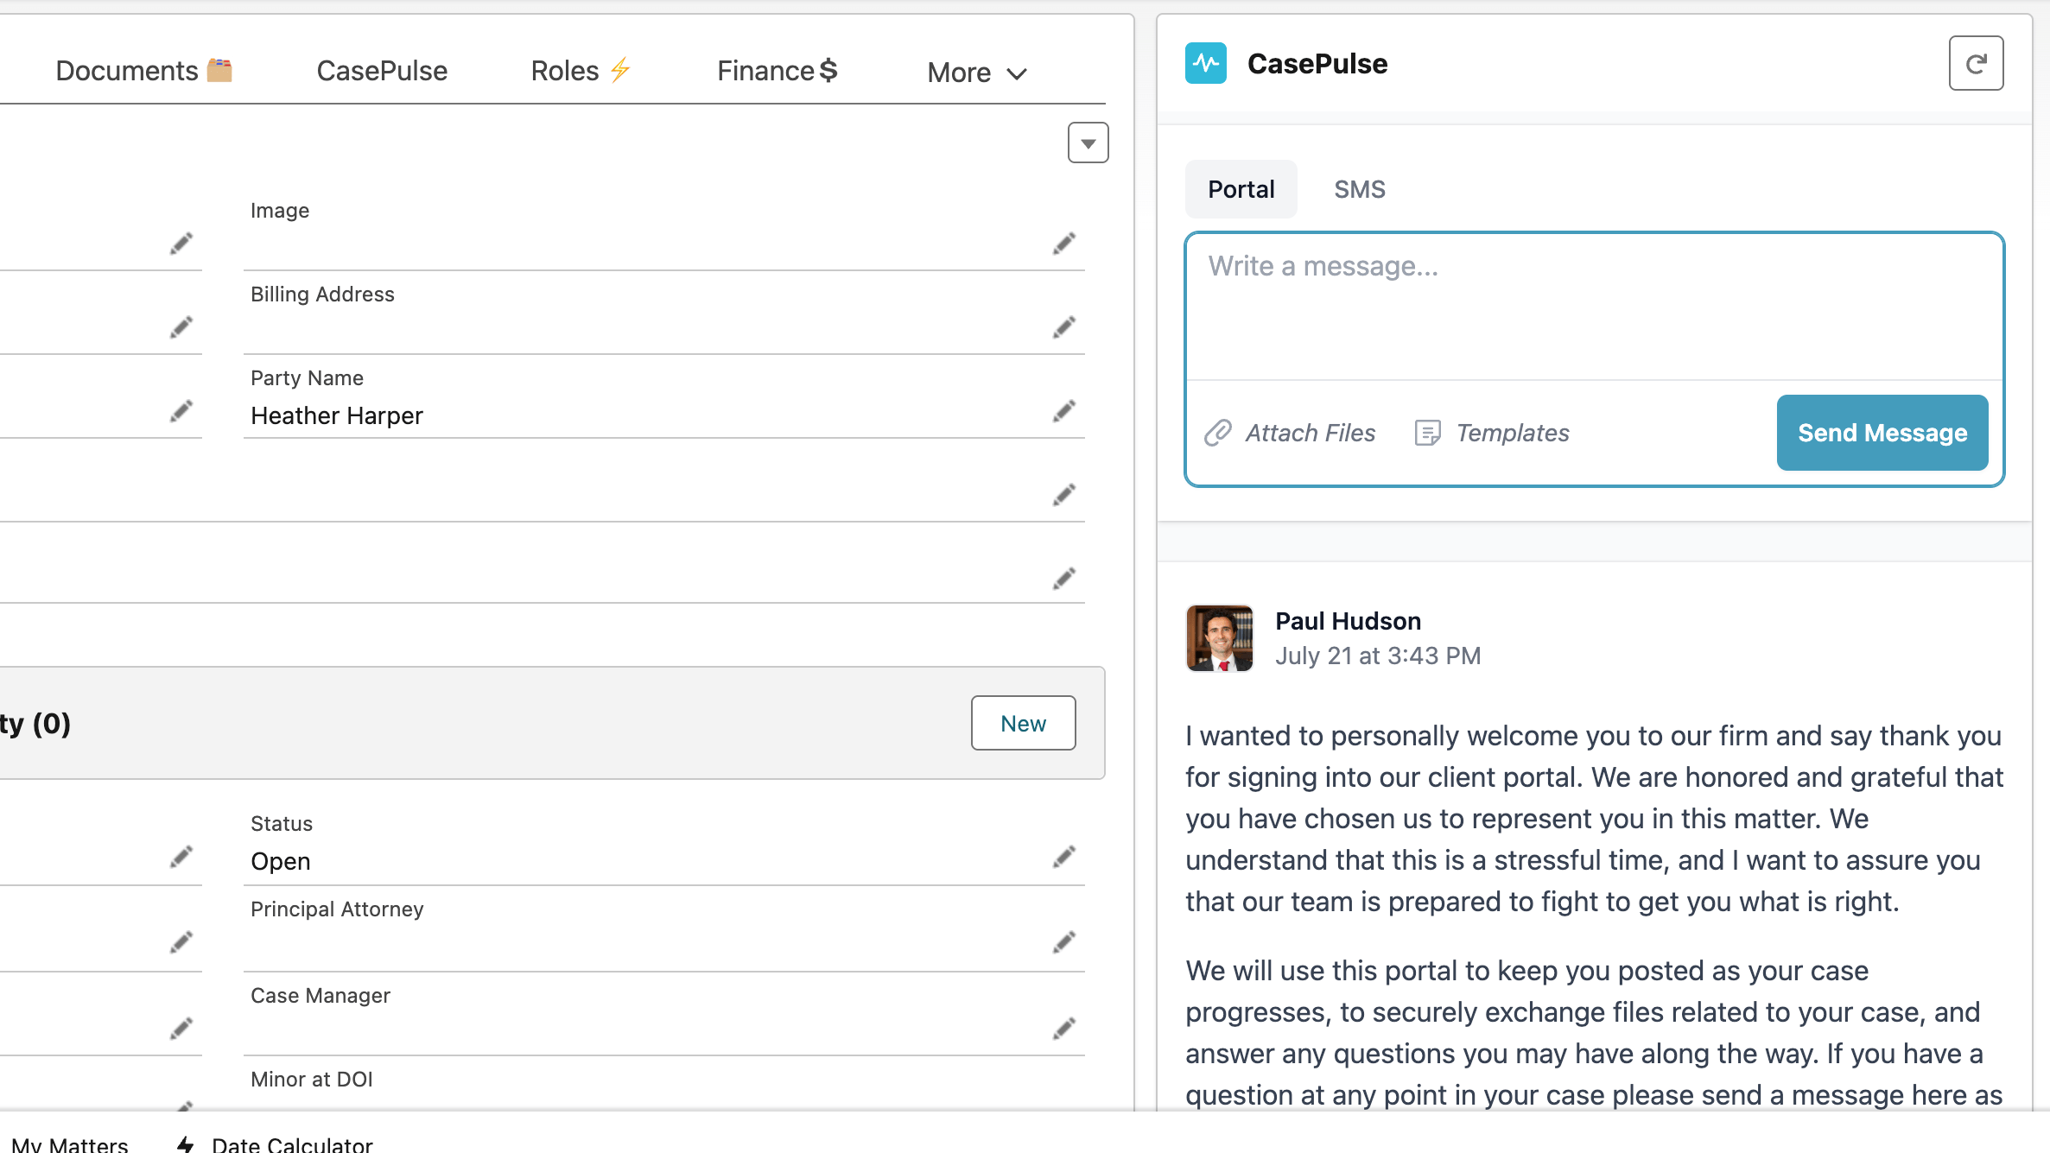The image size is (2050, 1153).
Task: Click the edit pencil beside Billing Address
Action: click(x=1063, y=326)
